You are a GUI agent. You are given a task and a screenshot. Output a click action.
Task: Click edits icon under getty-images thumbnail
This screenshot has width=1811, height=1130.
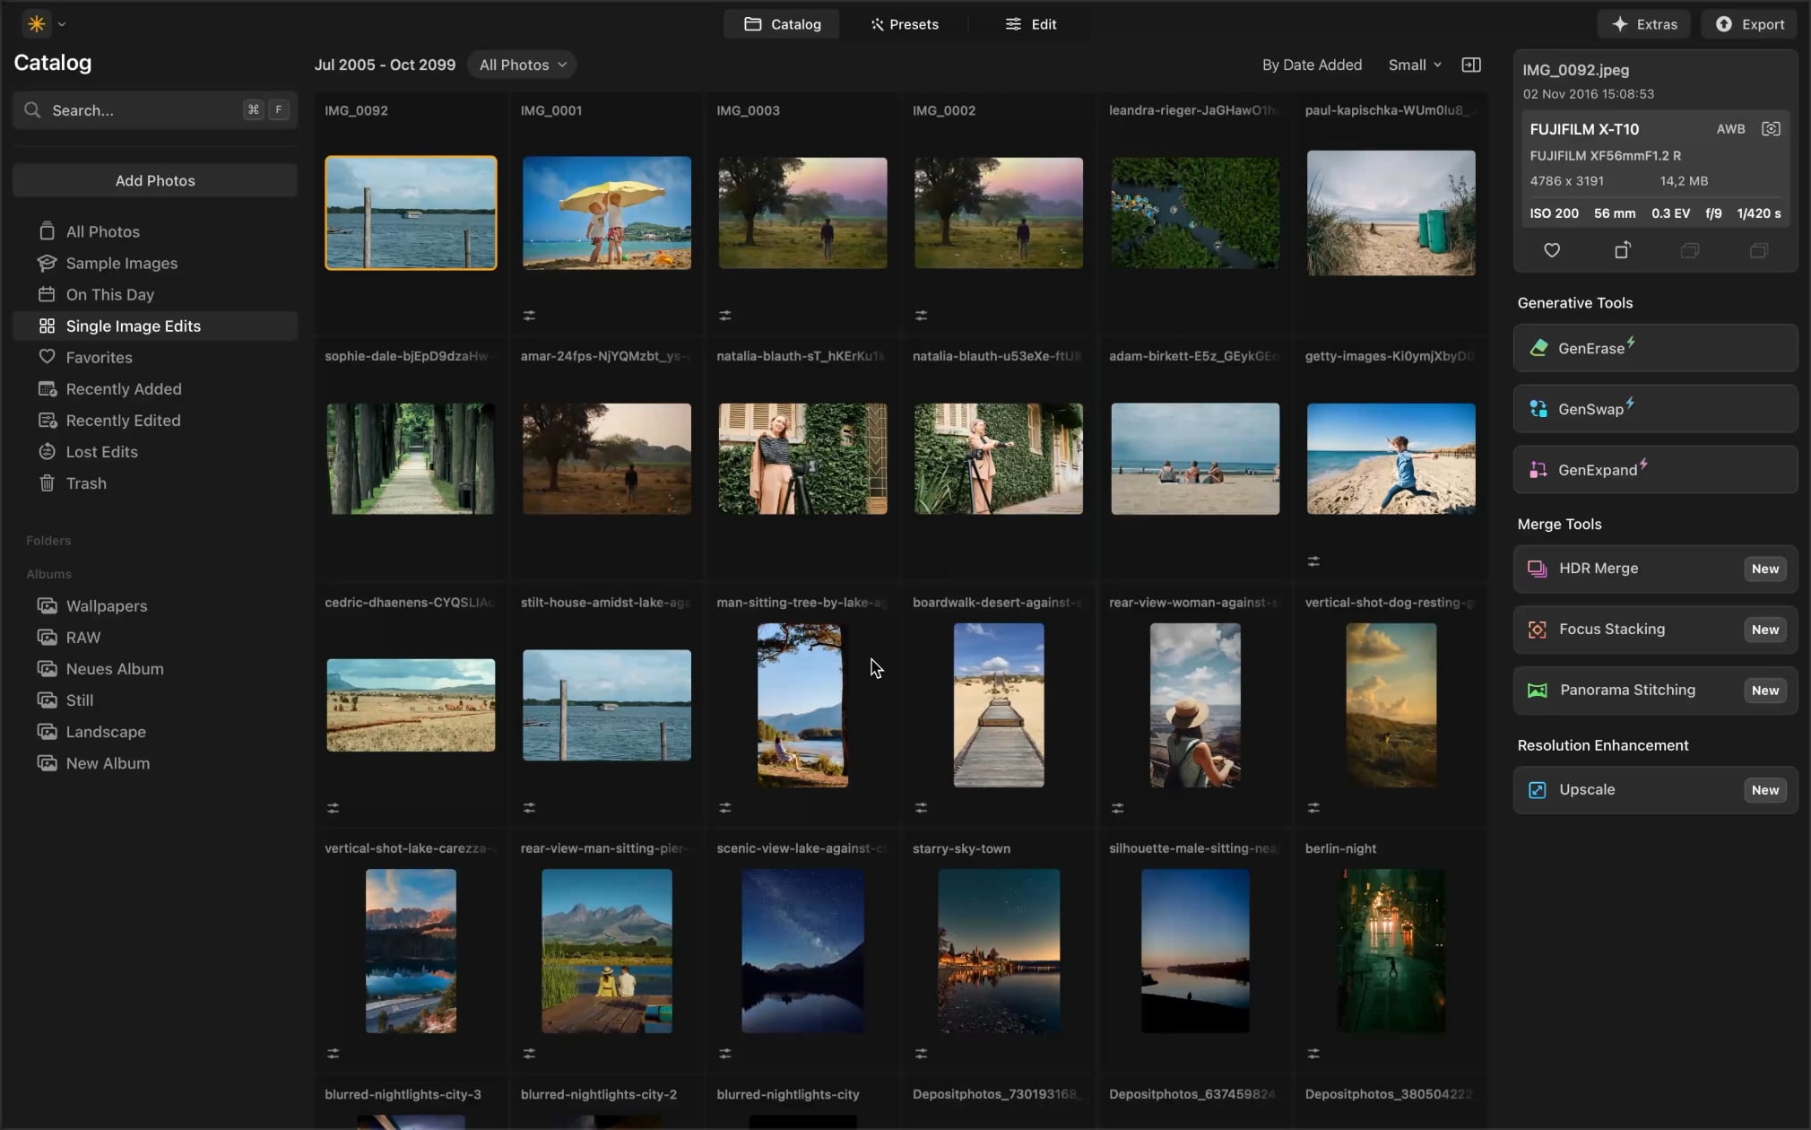click(x=1313, y=561)
